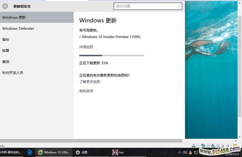Open the 备份 backup section

point(37,40)
